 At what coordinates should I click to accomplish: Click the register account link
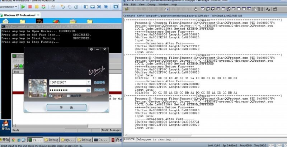(99, 82)
